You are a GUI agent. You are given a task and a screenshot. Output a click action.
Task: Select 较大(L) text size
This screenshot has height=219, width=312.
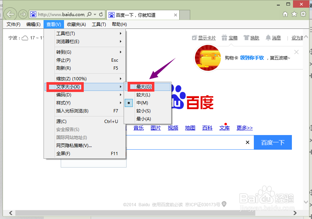click(147, 95)
